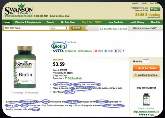Open the Health Library menu item
Image resolution: width=165 pixels, height=118 pixels.
(x=137, y=22)
